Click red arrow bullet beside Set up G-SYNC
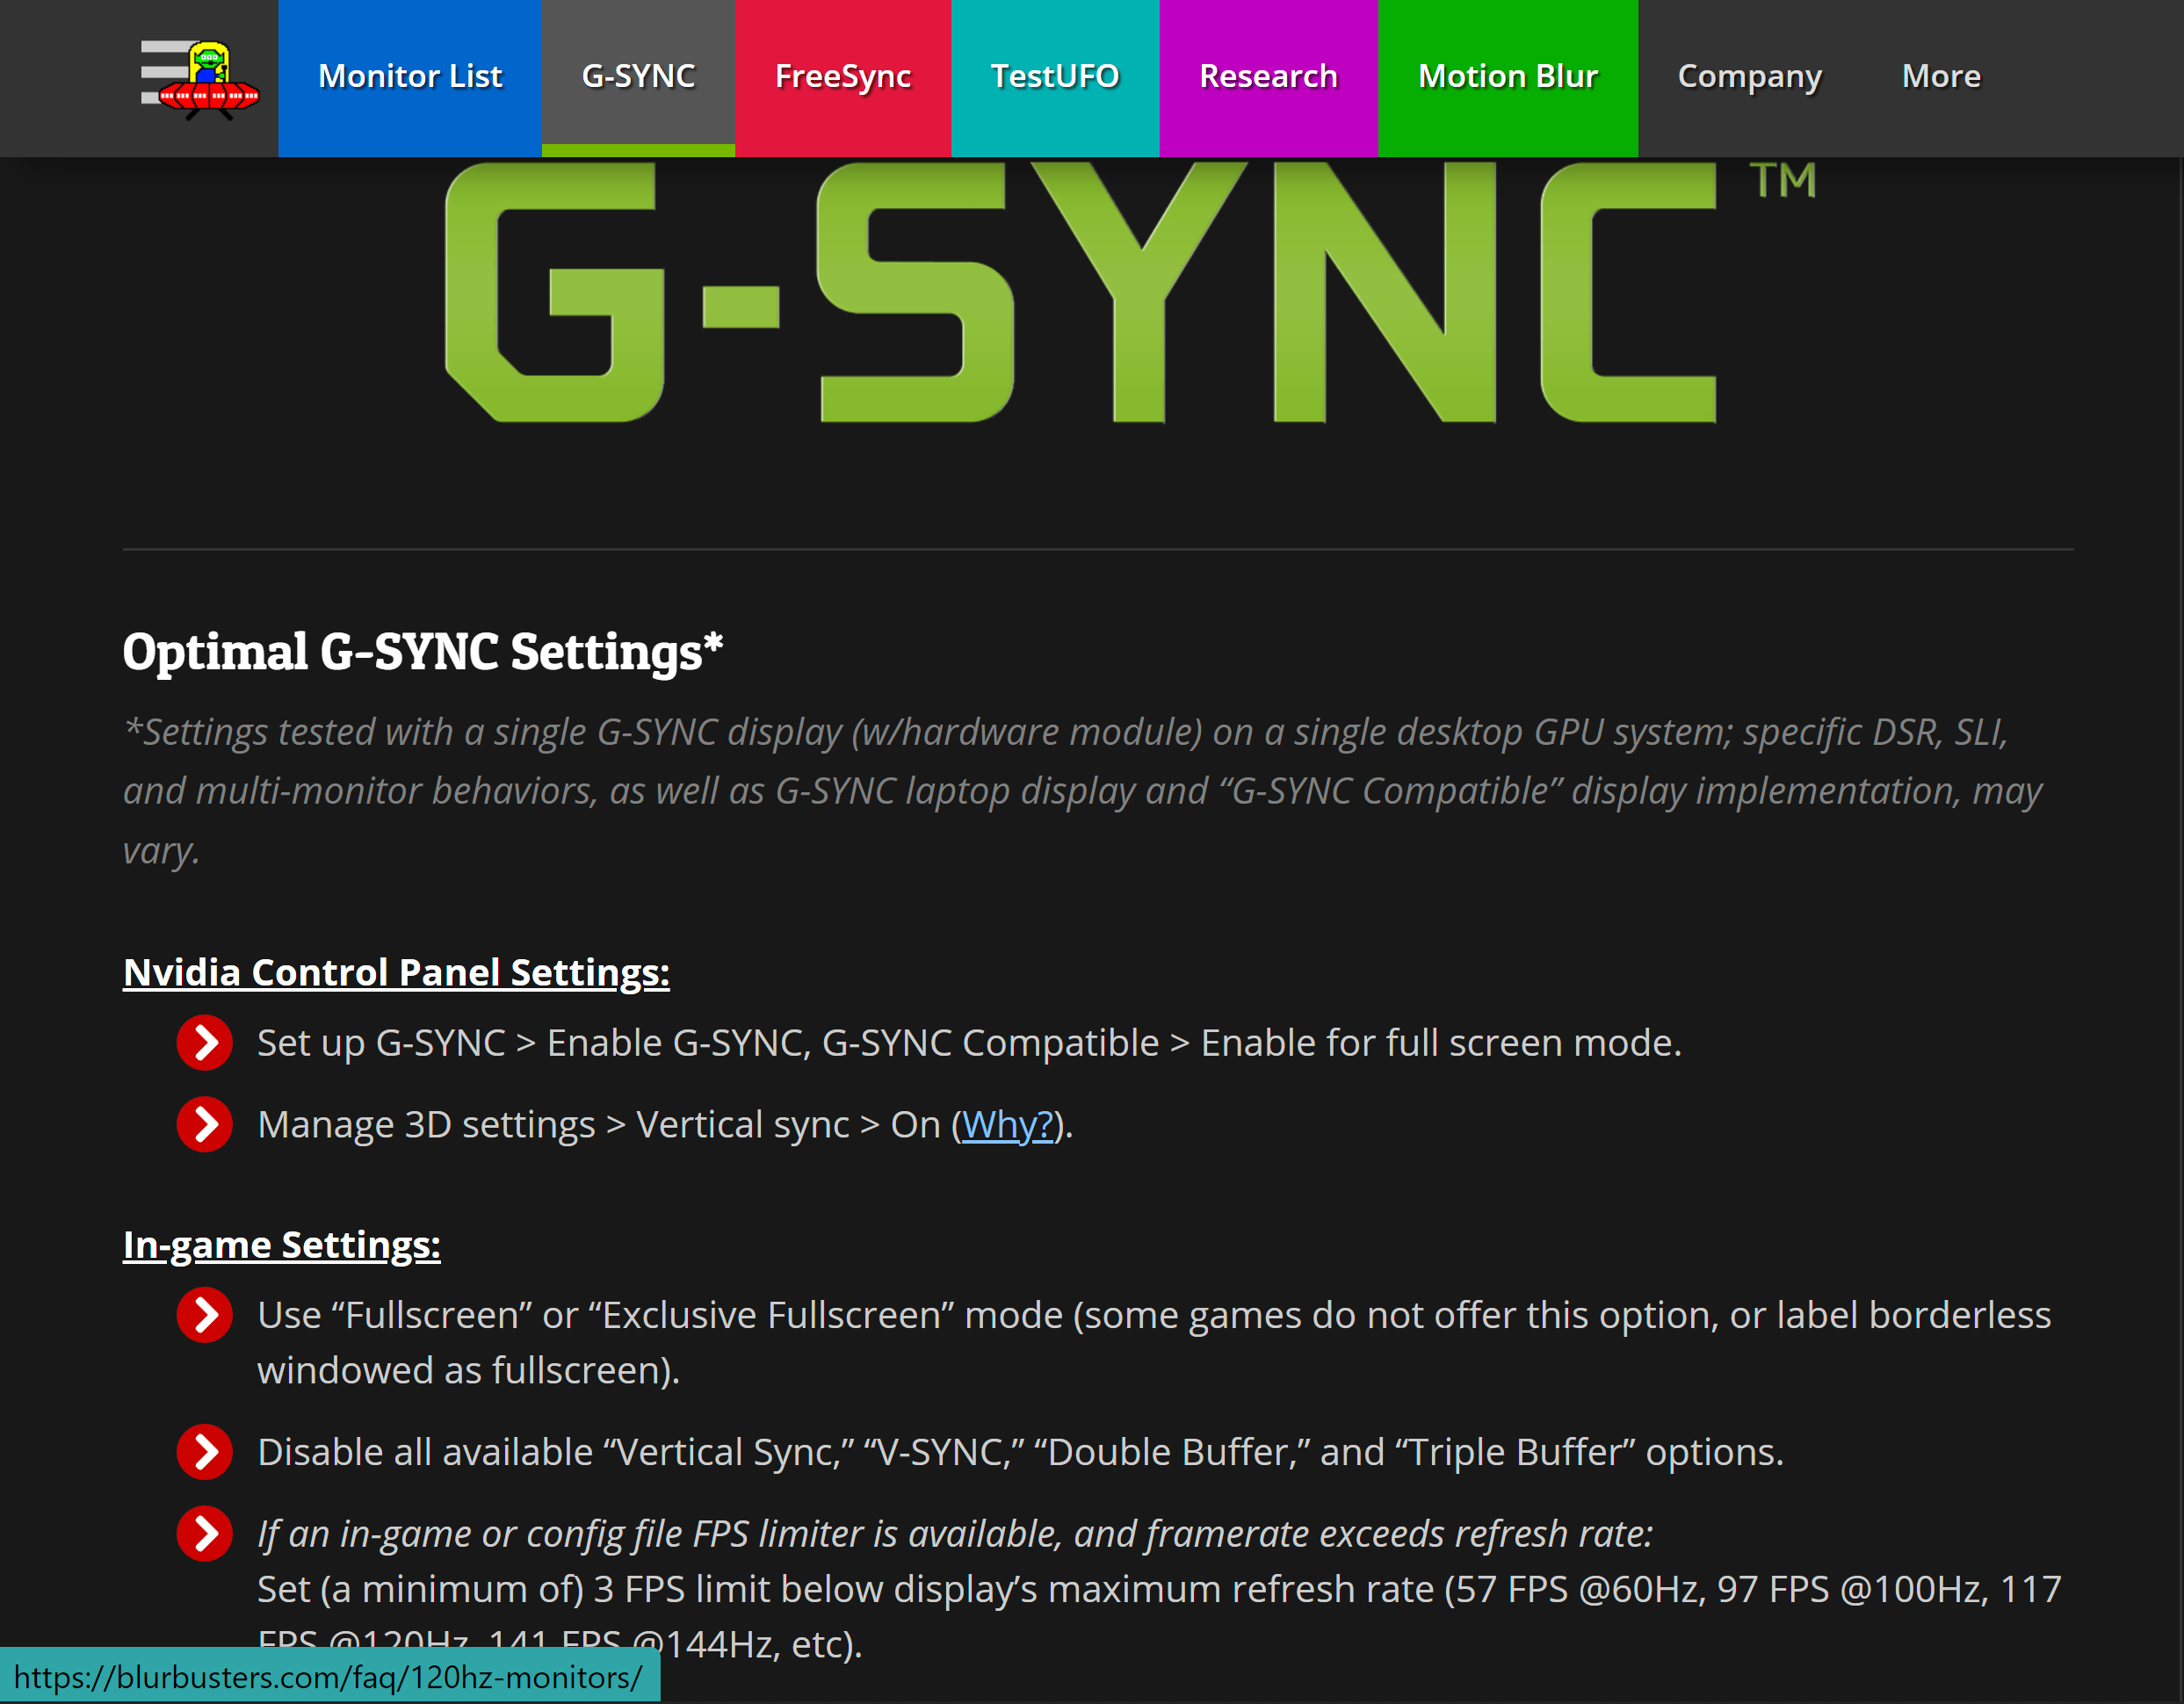 [205, 1043]
